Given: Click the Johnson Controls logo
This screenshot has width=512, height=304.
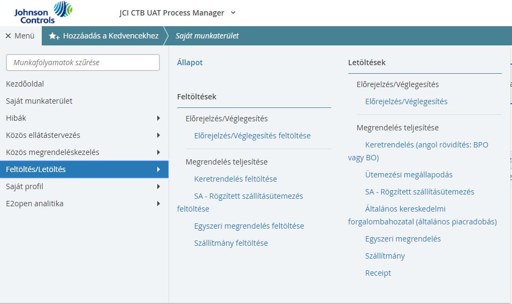Looking at the screenshot, I should click(x=43, y=12).
